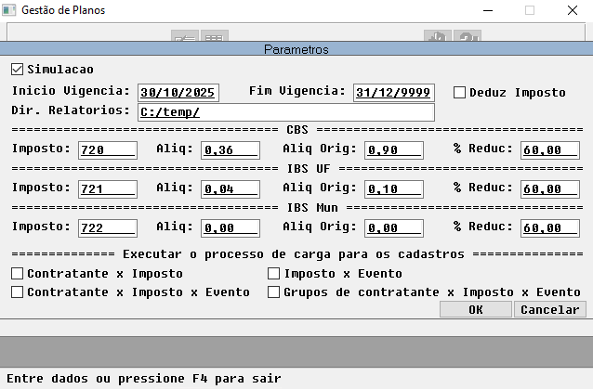The image size is (593, 389).
Task: Click the Parametros title bar
Action: (x=296, y=49)
